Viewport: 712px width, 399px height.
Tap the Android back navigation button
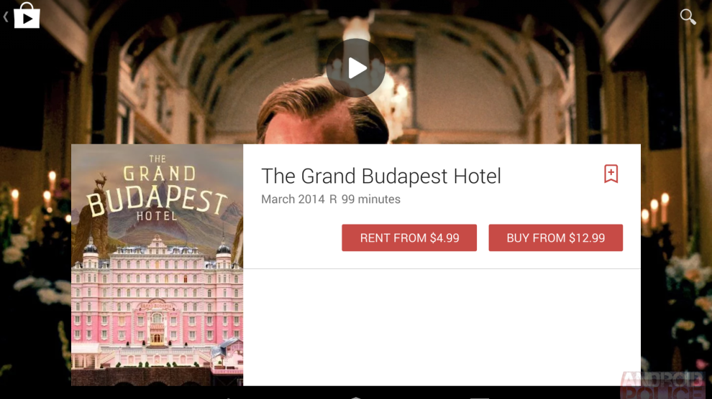point(228,397)
